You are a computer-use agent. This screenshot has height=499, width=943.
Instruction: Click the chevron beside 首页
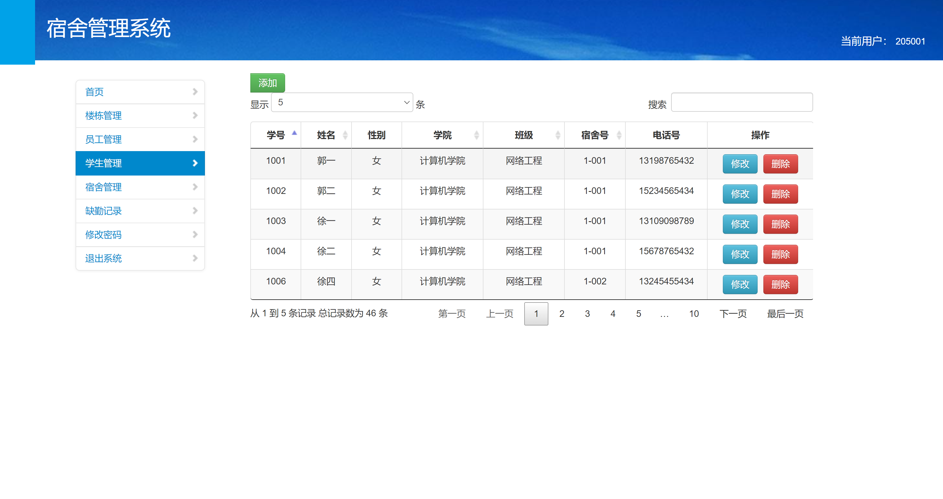tap(195, 92)
